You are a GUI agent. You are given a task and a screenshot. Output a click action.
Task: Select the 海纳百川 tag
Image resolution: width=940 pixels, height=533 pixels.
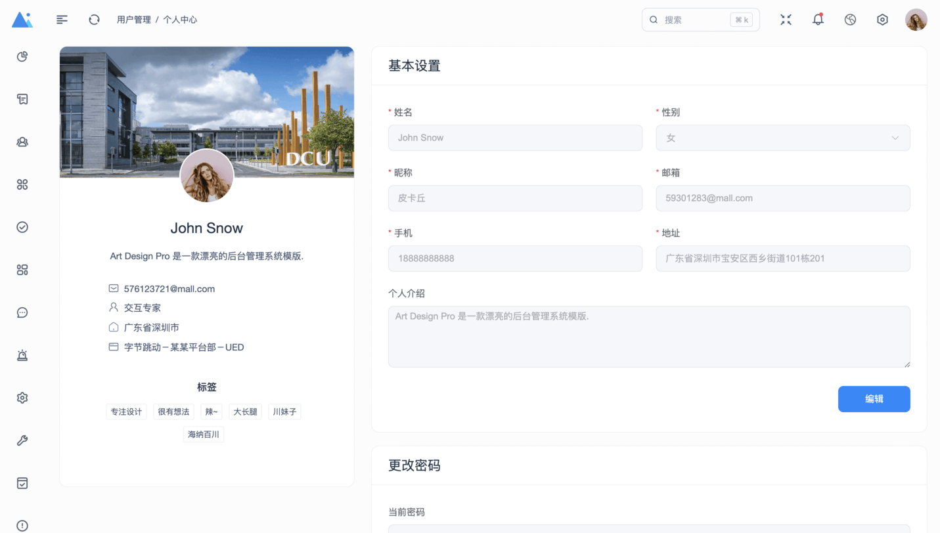click(204, 434)
